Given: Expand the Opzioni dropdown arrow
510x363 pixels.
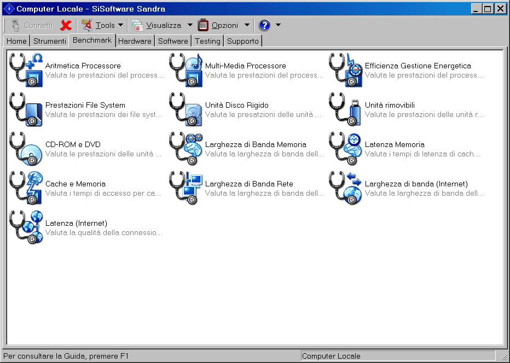Looking at the screenshot, I should [x=247, y=25].
